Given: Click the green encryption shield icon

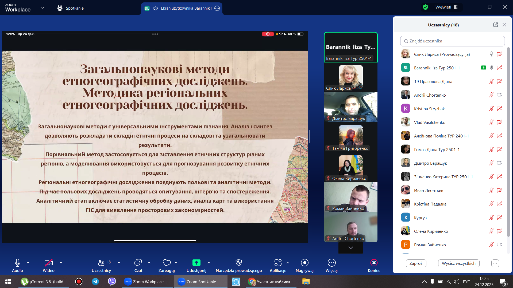Looking at the screenshot, I should click(425, 7).
